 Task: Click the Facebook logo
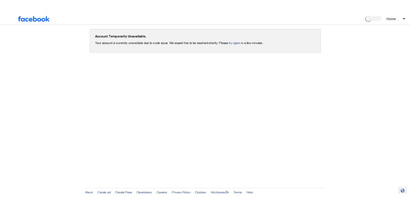click(x=34, y=19)
